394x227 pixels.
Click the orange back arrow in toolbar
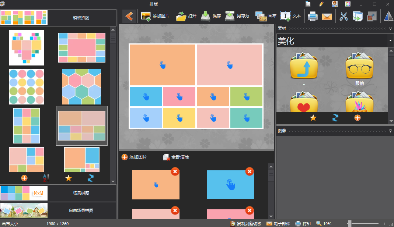point(129,16)
